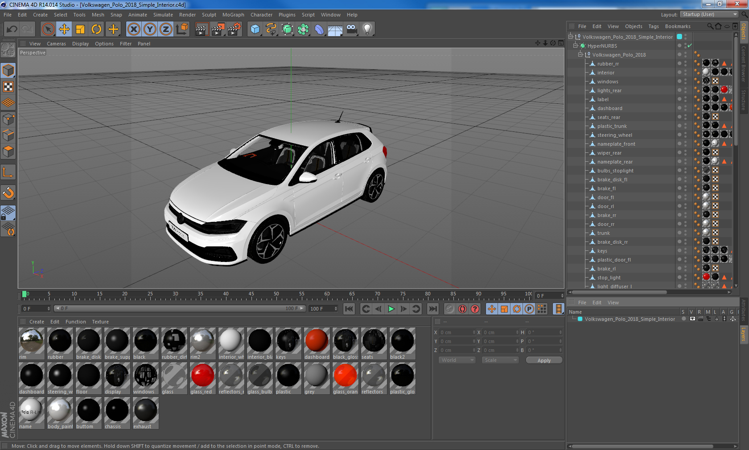This screenshot has width=749, height=450.
Task: Enable Polygons mode in left toolbar
Action: (8, 151)
